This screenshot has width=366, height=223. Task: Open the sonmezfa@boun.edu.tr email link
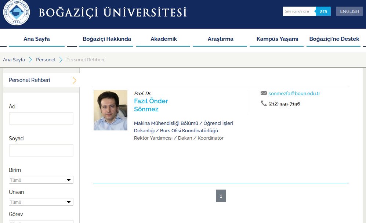[294, 93]
